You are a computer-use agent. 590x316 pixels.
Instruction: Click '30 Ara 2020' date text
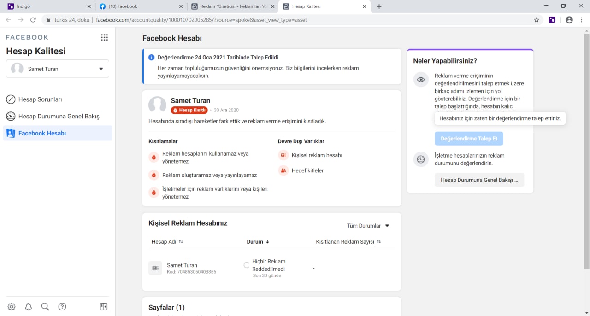pyautogui.click(x=226, y=110)
